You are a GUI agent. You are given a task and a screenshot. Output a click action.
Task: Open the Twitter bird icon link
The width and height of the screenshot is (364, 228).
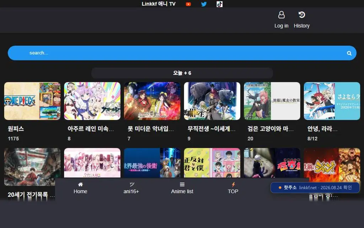coord(204,4)
